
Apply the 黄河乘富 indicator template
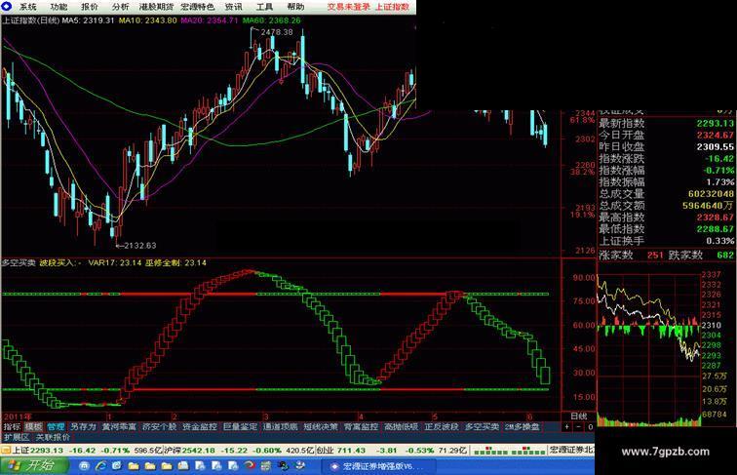point(119,426)
